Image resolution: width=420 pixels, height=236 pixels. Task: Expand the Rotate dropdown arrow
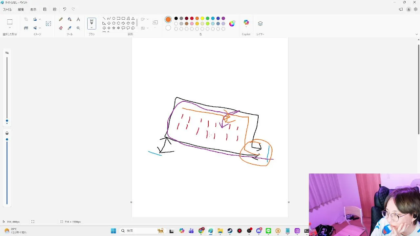(40, 19)
